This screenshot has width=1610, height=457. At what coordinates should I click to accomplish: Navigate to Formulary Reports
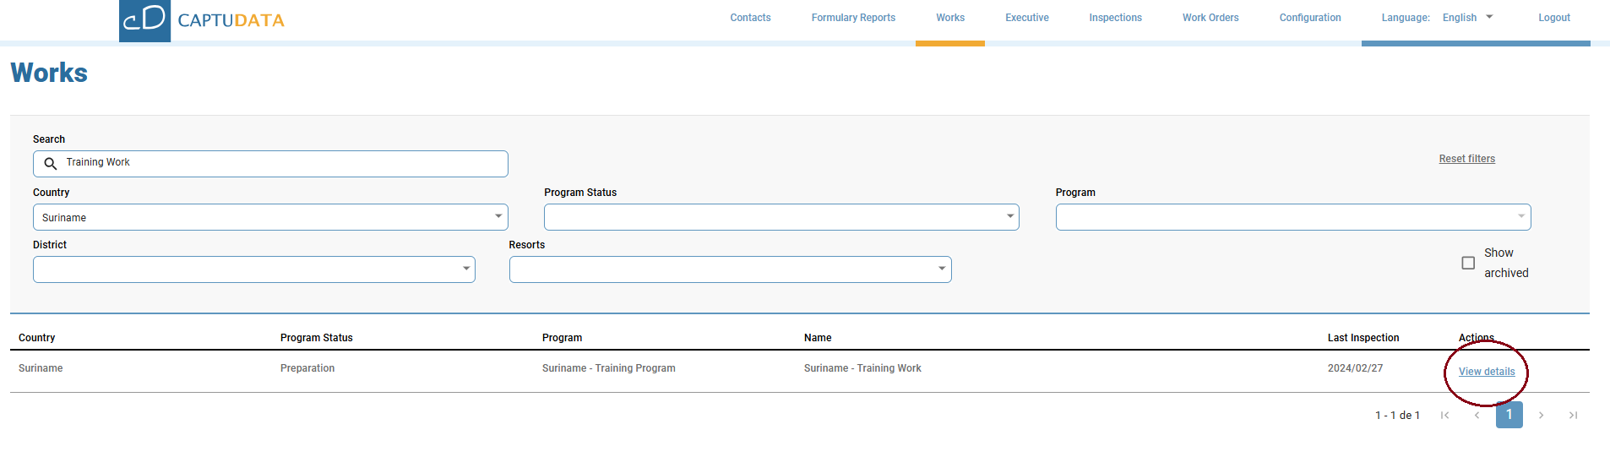(853, 18)
